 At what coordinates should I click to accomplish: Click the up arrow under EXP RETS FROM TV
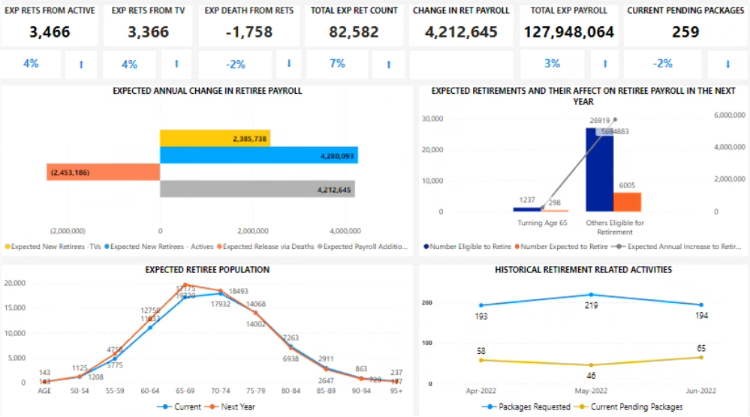[x=176, y=64]
